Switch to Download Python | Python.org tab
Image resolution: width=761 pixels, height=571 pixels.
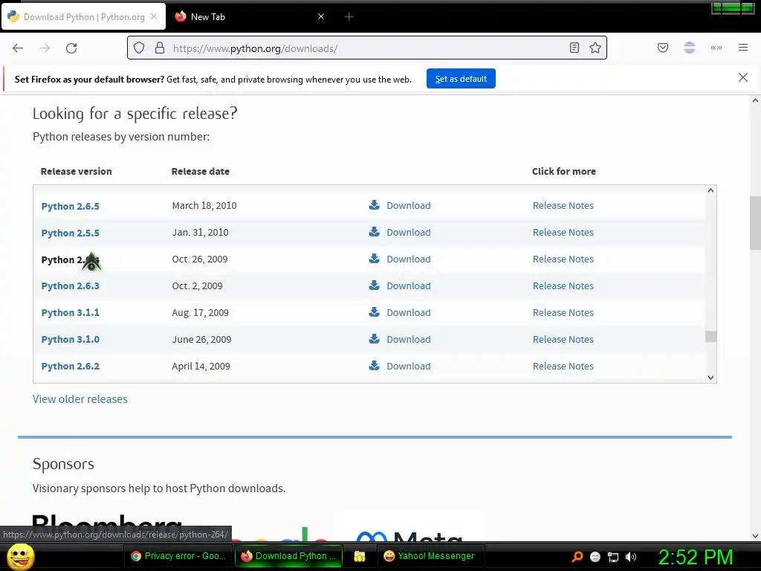[x=83, y=17]
